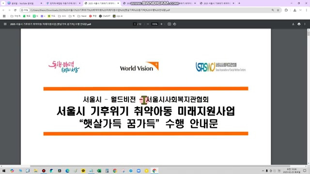Switch to the second browser tab
Viewport: 310px width, 174px height.
(63, 3)
